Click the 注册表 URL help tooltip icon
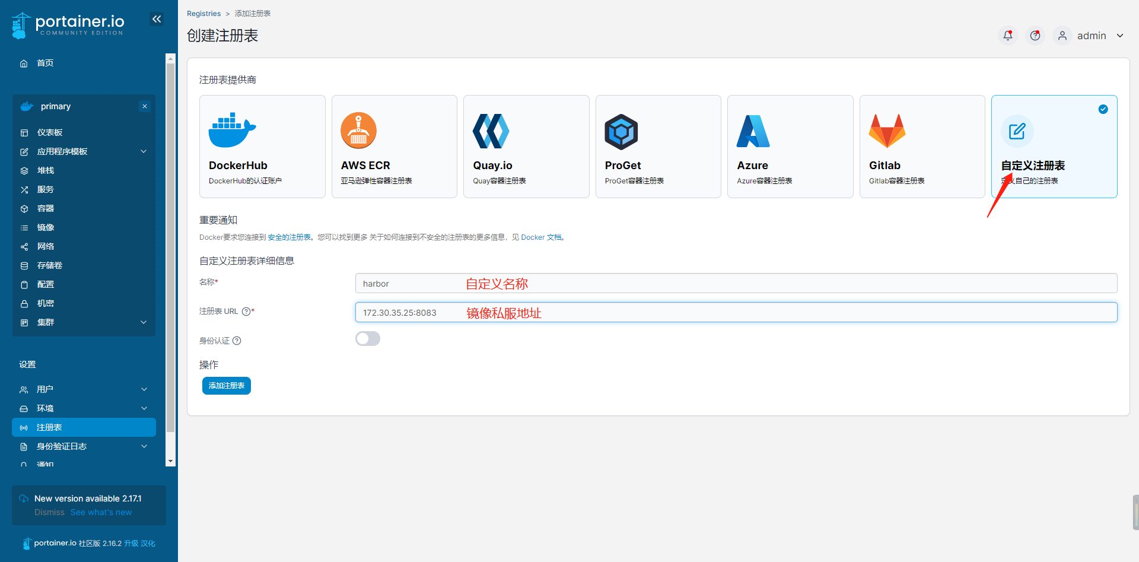 click(x=246, y=312)
